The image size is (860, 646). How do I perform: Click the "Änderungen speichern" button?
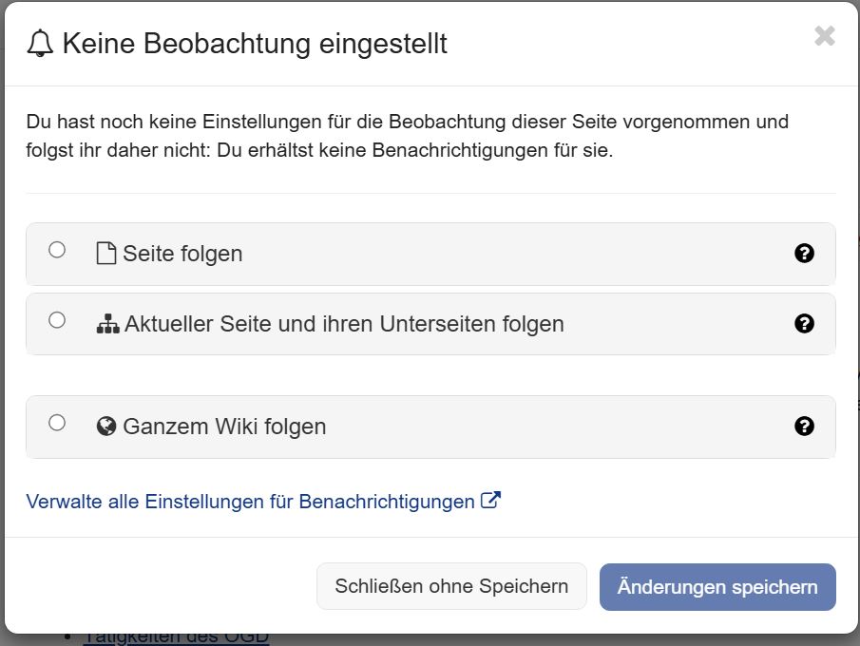pyautogui.click(x=717, y=587)
